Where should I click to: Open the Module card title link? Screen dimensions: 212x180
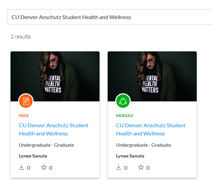tap(151, 130)
